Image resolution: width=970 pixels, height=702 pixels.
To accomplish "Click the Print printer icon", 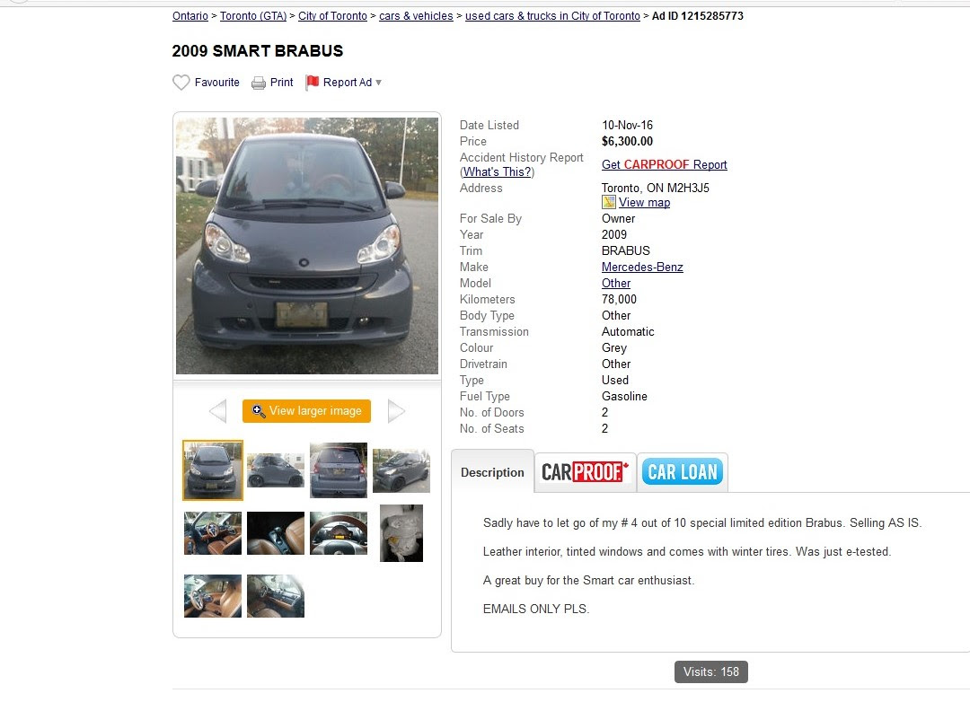I will pos(258,83).
